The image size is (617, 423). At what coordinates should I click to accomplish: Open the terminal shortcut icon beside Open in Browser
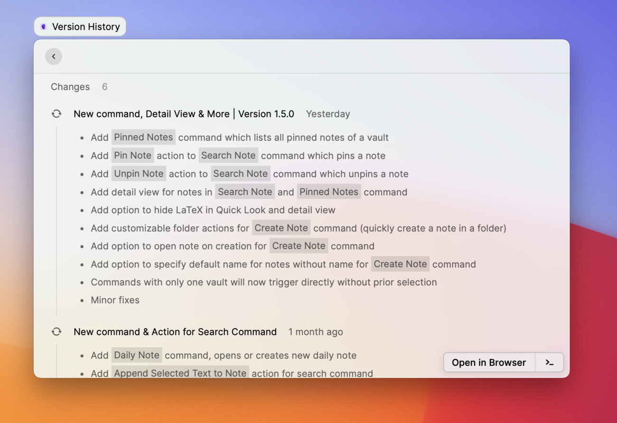click(x=549, y=362)
